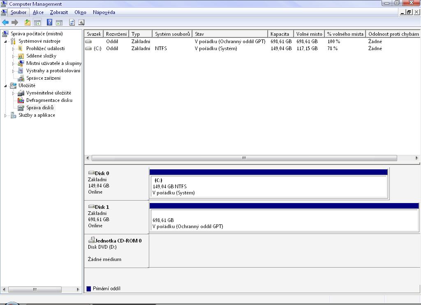Click the Správa disků icon in tree
The height and width of the screenshot is (305, 421).
[x=21, y=108]
